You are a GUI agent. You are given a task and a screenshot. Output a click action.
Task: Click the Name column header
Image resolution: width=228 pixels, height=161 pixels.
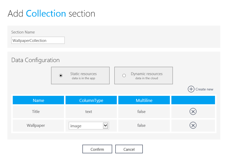[39, 100]
